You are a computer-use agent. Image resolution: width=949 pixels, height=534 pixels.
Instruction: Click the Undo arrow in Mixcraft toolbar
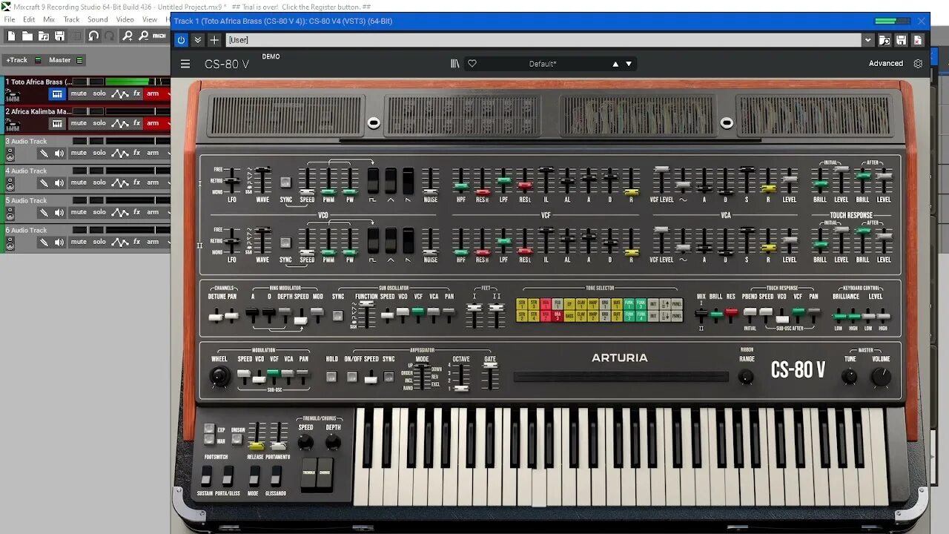point(93,36)
